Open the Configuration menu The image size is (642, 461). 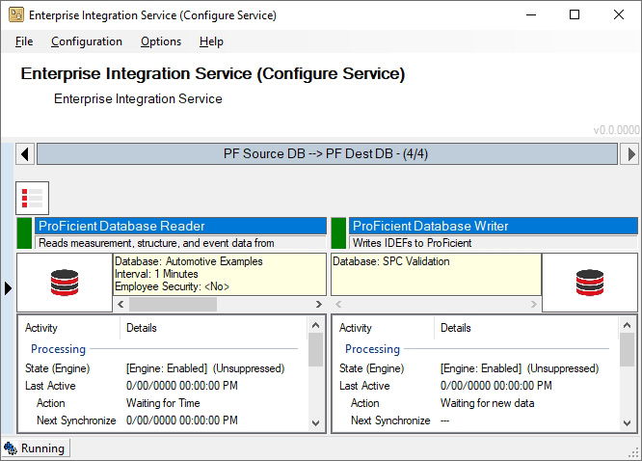[x=87, y=41]
